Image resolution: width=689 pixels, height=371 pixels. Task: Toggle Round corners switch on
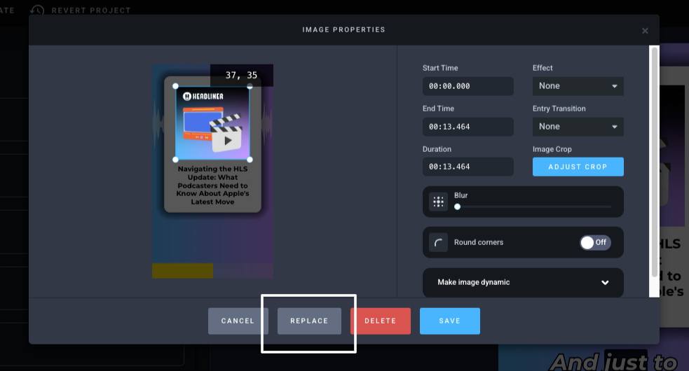(x=595, y=242)
